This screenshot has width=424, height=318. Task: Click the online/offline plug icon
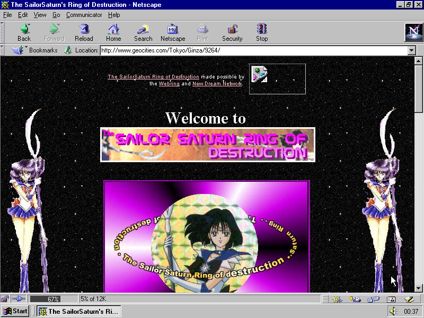[x=19, y=299]
